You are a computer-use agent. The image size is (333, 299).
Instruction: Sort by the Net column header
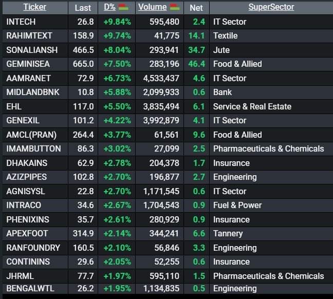(x=196, y=8)
